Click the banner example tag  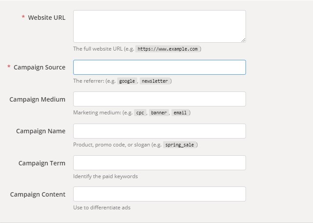(x=159, y=113)
